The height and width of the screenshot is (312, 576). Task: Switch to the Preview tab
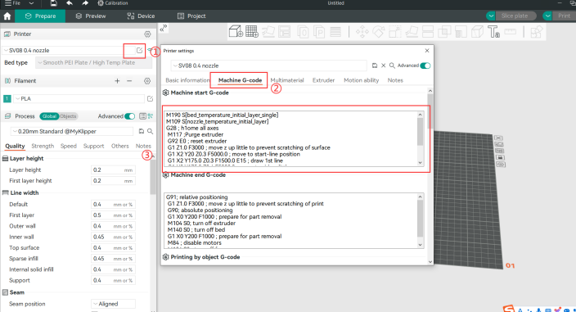[91, 16]
